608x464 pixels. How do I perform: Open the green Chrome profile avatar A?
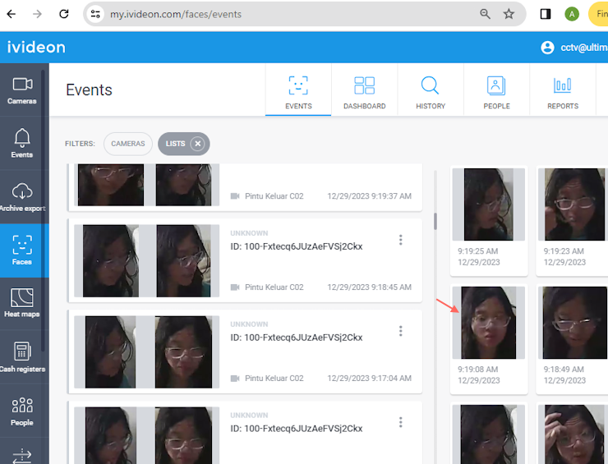(572, 14)
